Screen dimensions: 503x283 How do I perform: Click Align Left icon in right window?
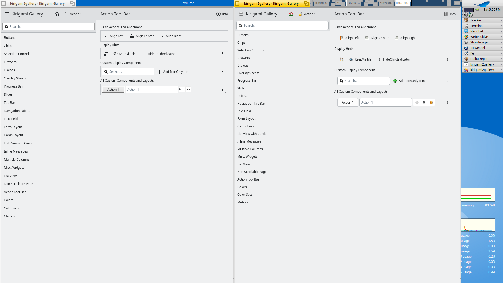342,38
